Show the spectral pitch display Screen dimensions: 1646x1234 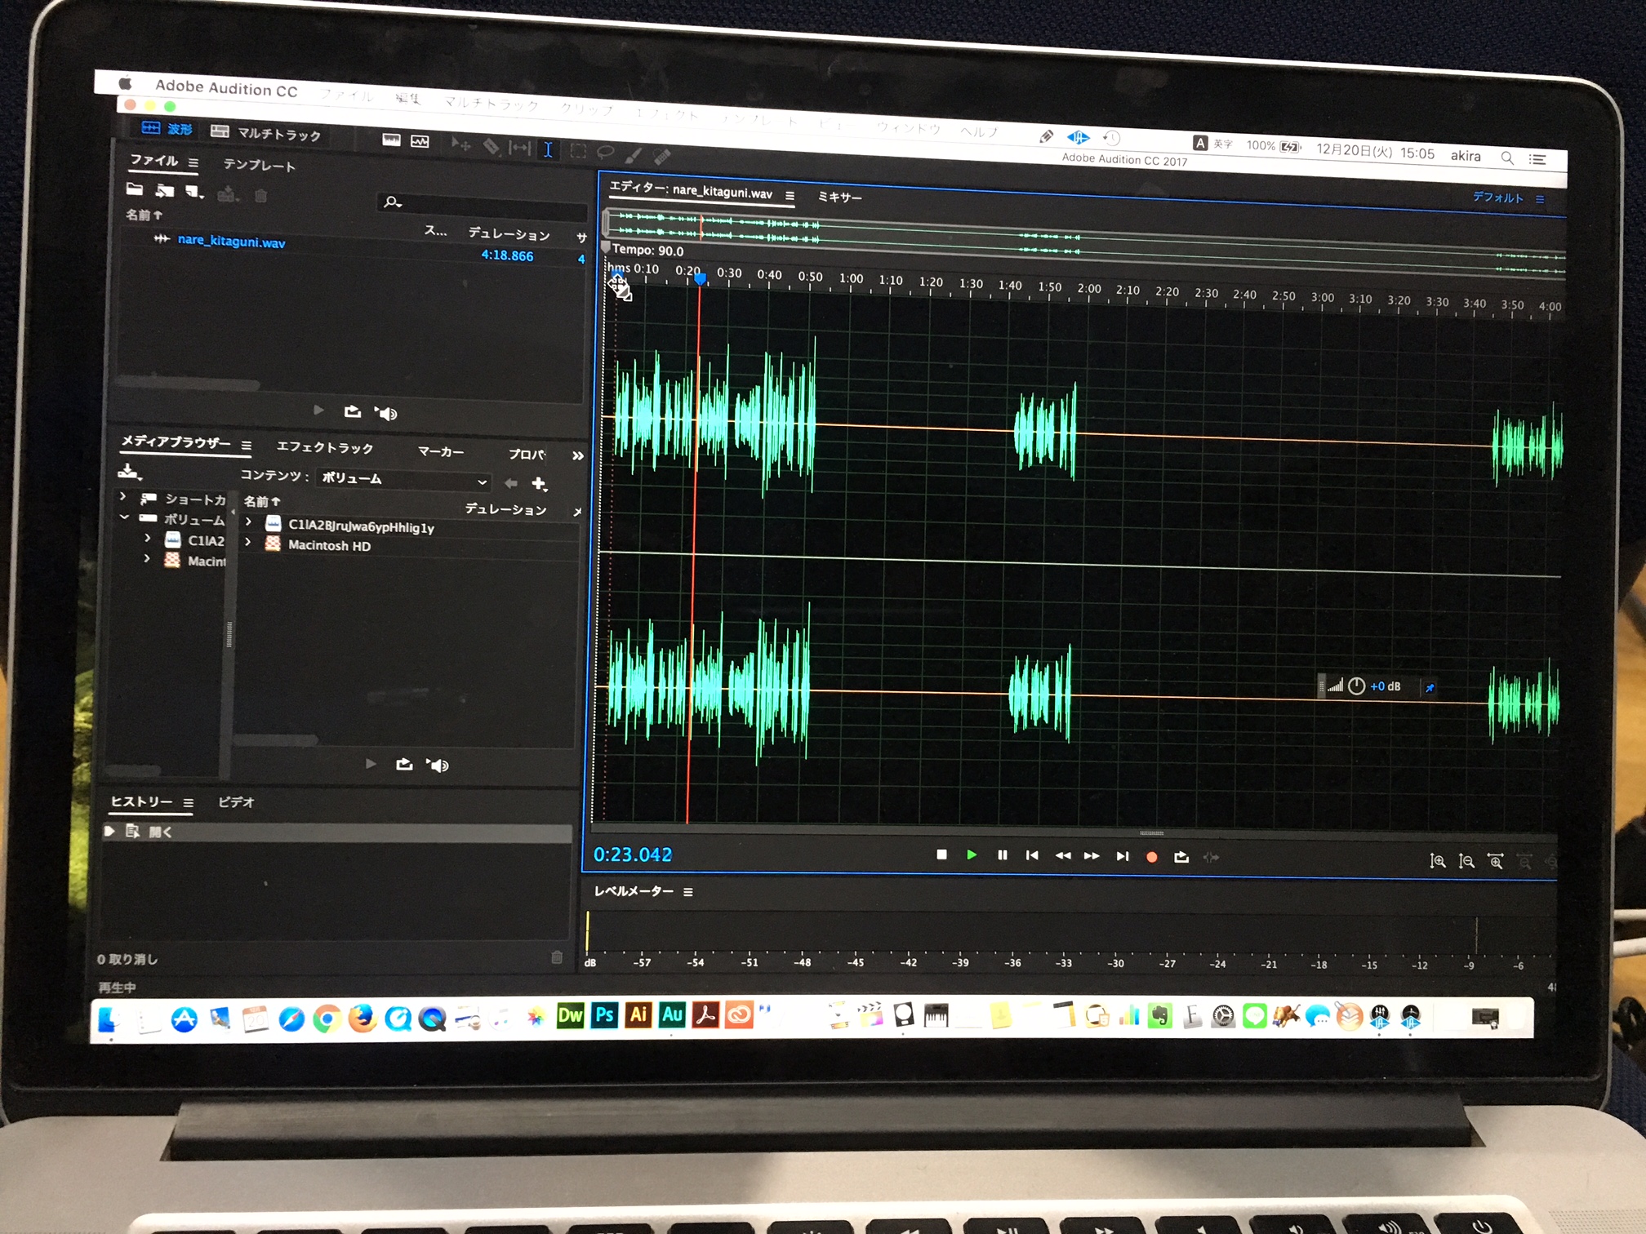pyautogui.click(x=420, y=141)
